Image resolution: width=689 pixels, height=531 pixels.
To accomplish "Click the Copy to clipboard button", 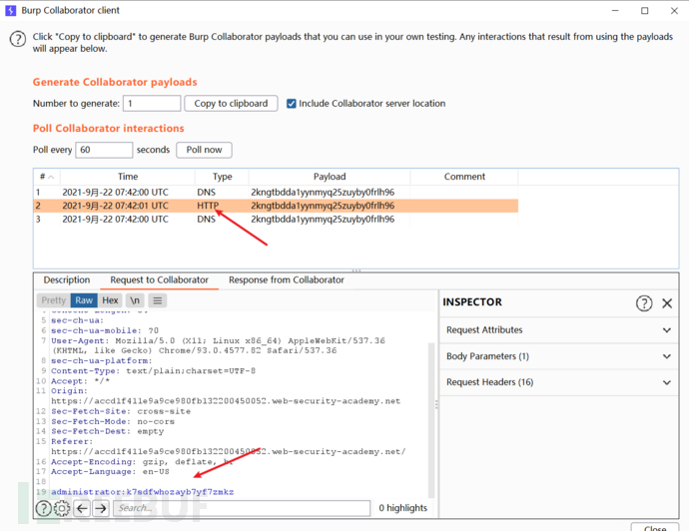I will point(231,103).
